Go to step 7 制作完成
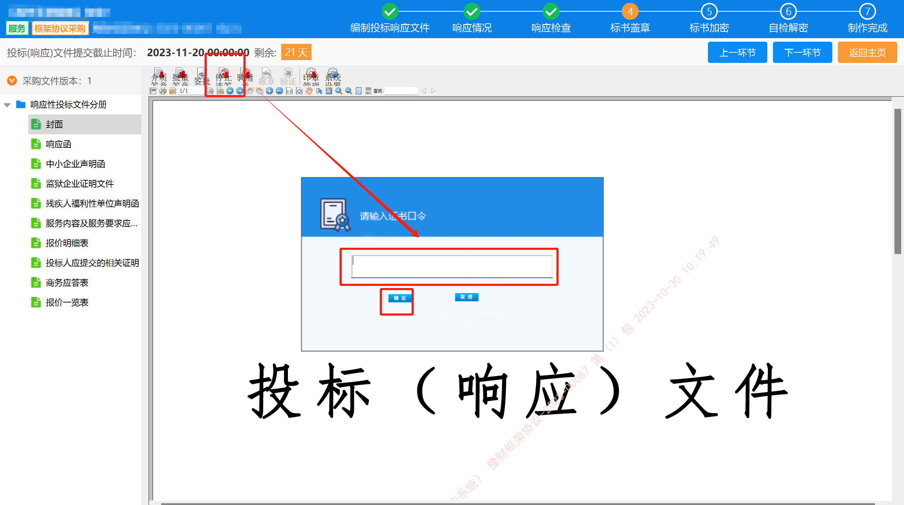The height and width of the screenshot is (505, 904). point(868,18)
